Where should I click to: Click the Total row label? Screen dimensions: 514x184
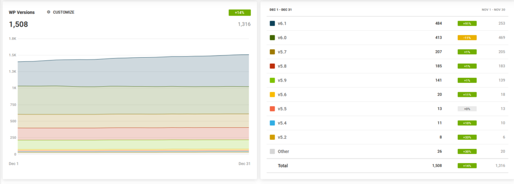[283, 165]
